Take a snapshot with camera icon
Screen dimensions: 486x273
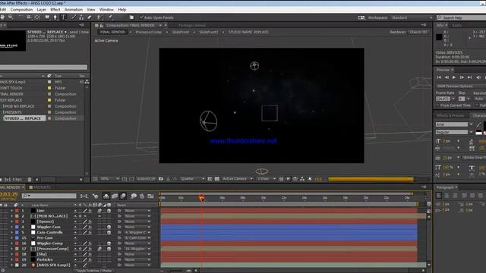coord(161,179)
